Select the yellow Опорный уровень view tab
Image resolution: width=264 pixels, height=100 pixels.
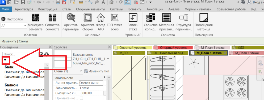pos(132,47)
